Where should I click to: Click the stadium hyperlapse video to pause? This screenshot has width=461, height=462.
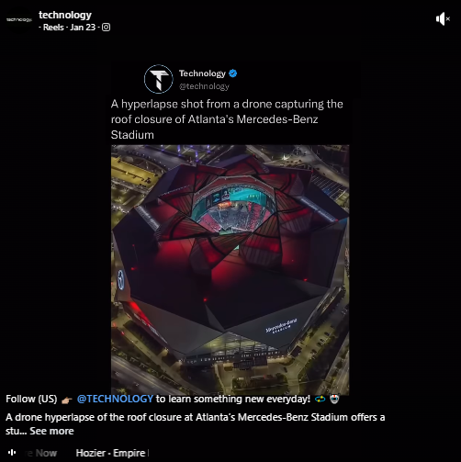230,269
